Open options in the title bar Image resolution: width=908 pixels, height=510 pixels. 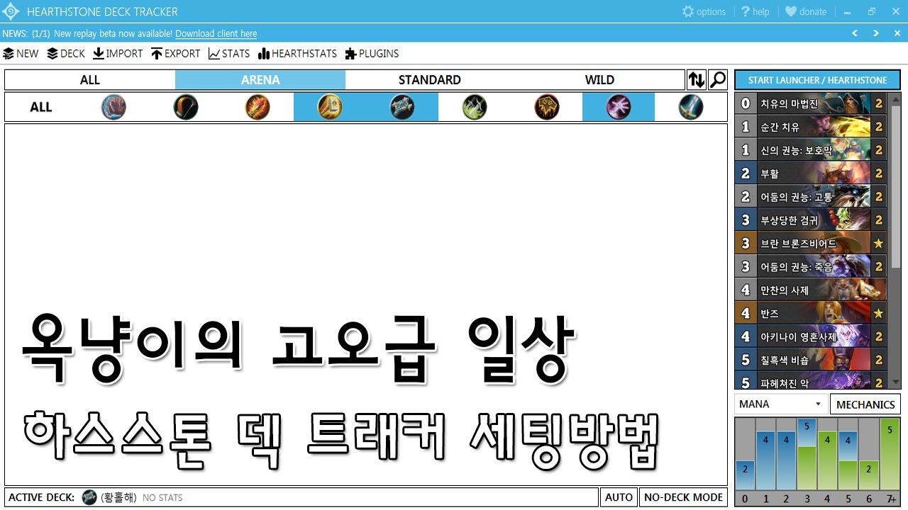pyautogui.click(x=704, y=11)
